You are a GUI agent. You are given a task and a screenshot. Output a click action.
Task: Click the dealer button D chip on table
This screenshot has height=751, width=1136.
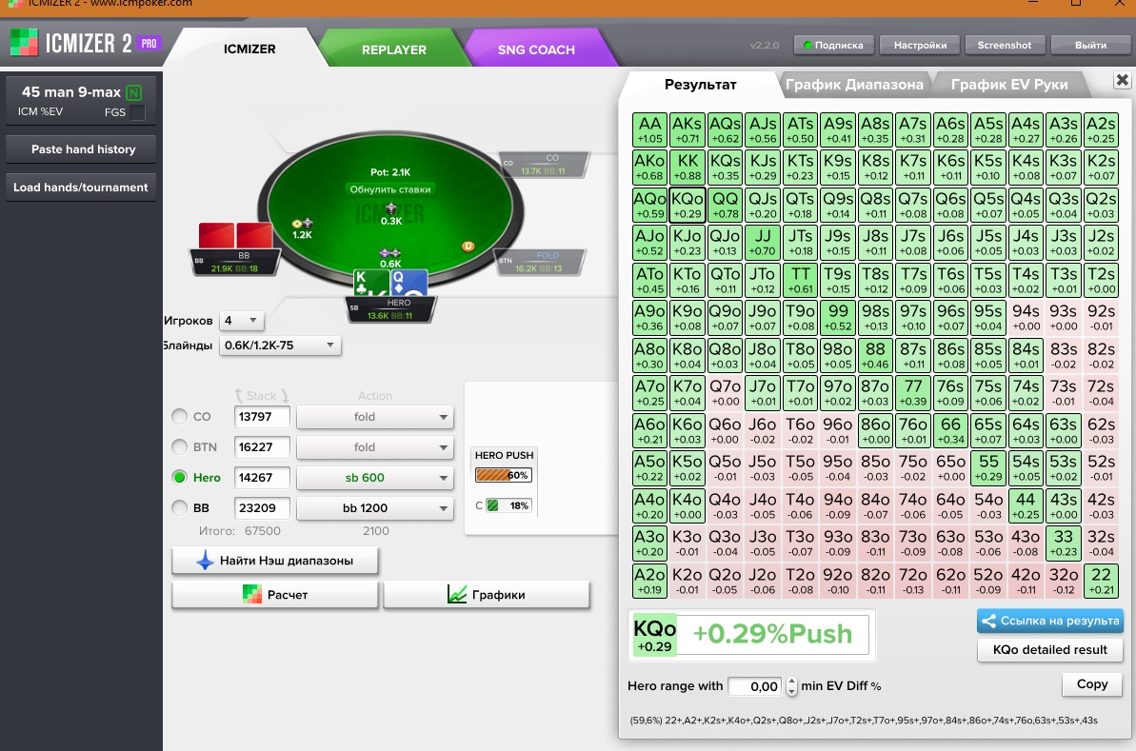click(468, 247)
